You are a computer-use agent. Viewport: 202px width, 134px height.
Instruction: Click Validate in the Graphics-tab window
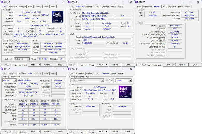click(x=115, y=132)
